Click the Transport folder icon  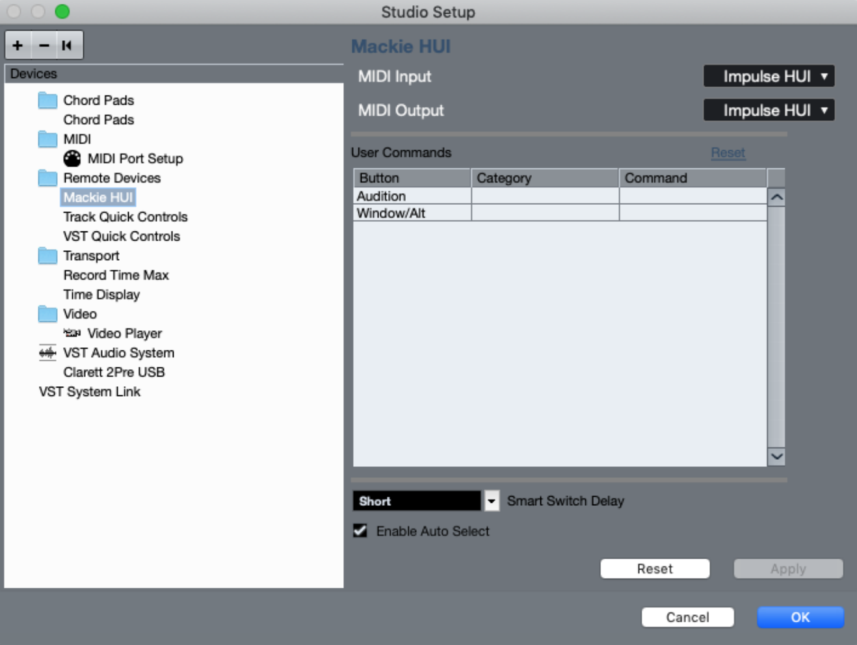coord(47,256)
